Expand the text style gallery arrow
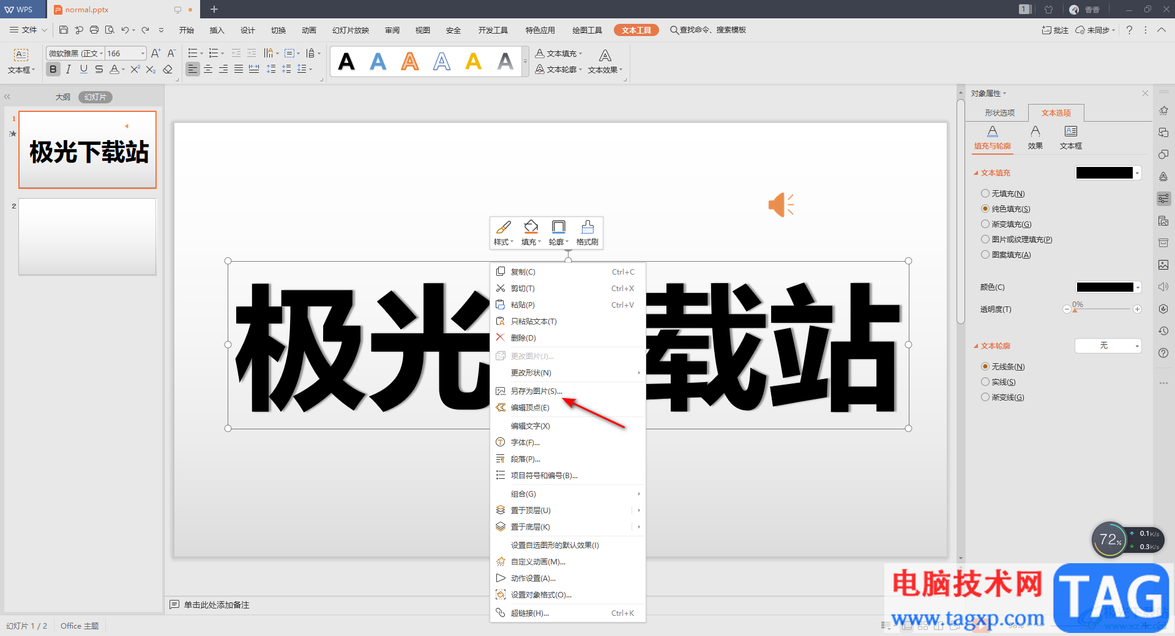1175x636 pixels. click(525, 61)
